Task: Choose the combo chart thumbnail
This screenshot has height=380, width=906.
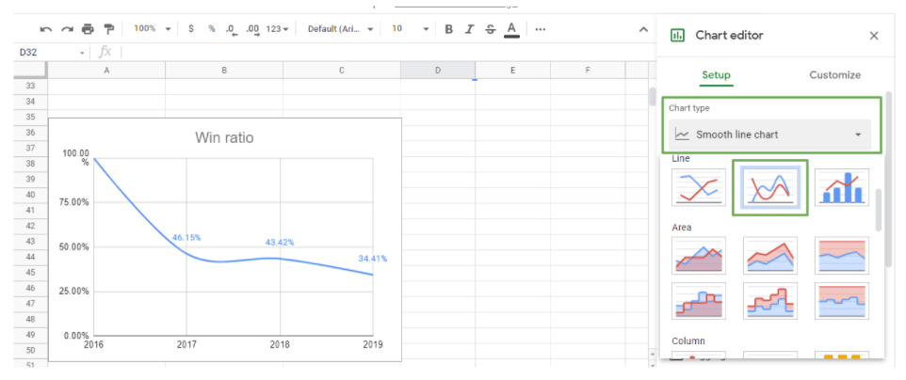Action: 842,188
